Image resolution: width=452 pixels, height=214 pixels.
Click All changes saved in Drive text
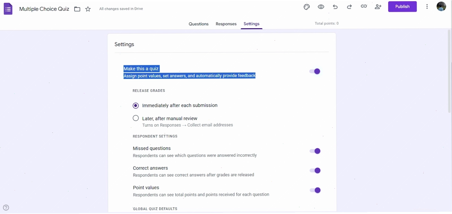tap(121, 9)
